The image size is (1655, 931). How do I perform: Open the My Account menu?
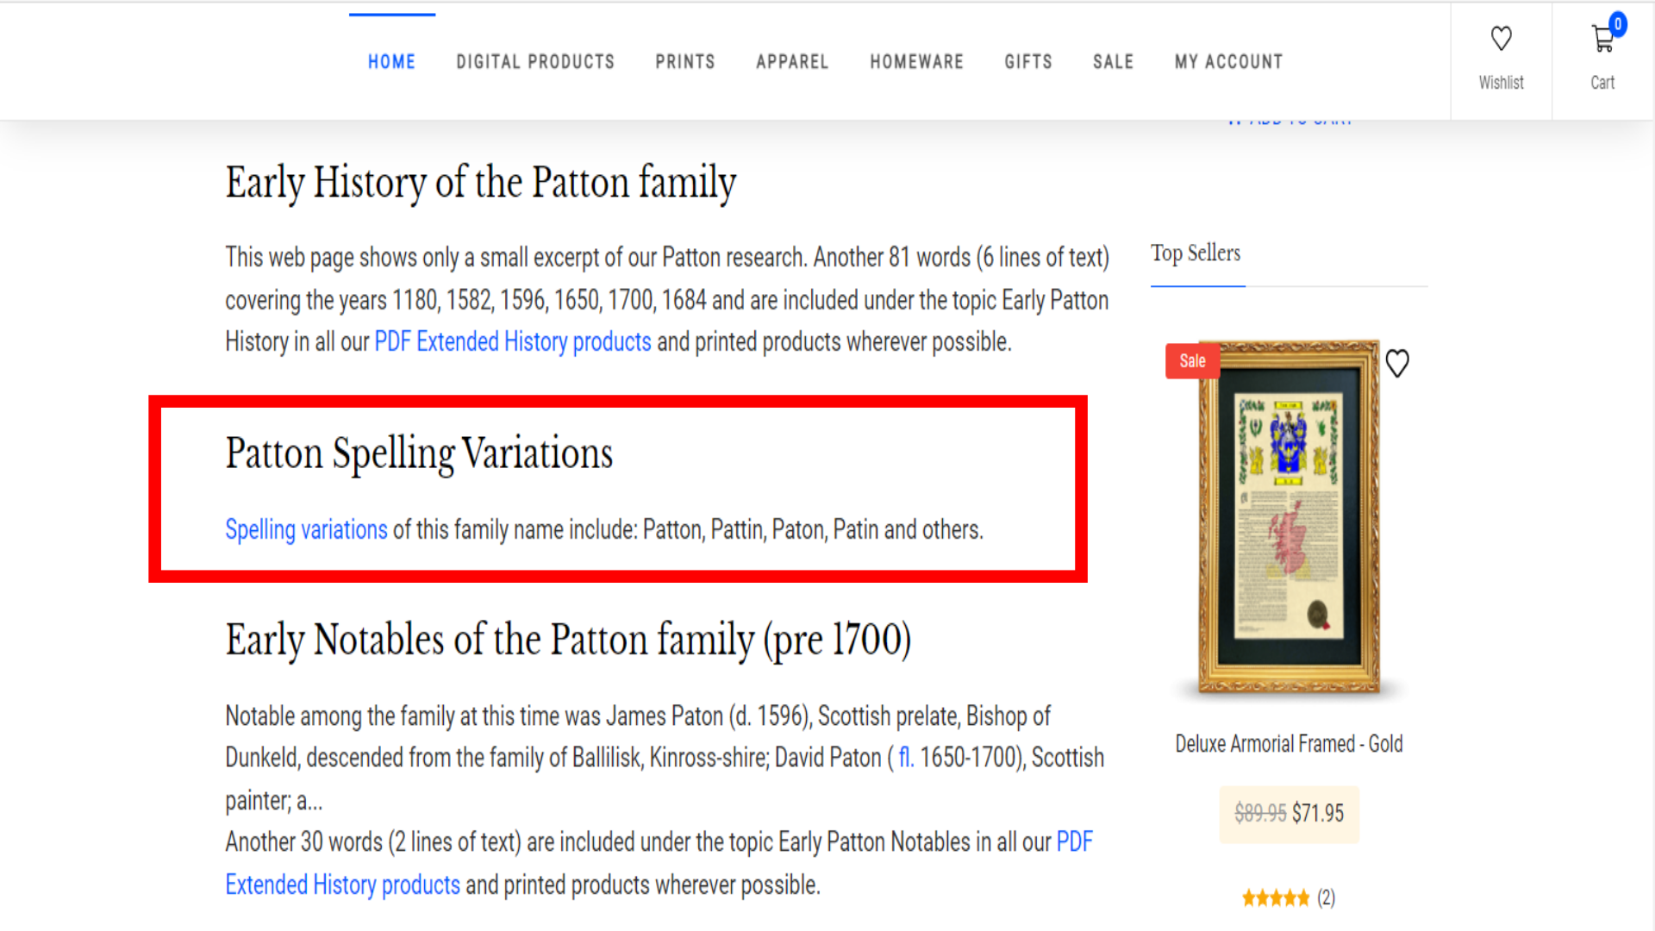coord(1228,62)
